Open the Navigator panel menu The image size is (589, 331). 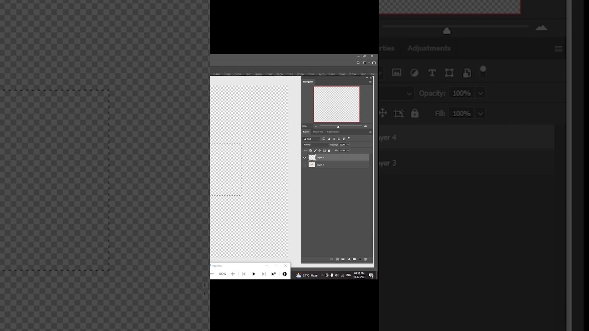tap(370, 82)
